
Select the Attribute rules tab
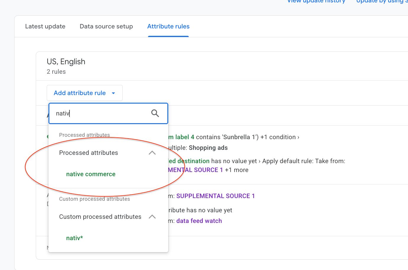(169, 26)
